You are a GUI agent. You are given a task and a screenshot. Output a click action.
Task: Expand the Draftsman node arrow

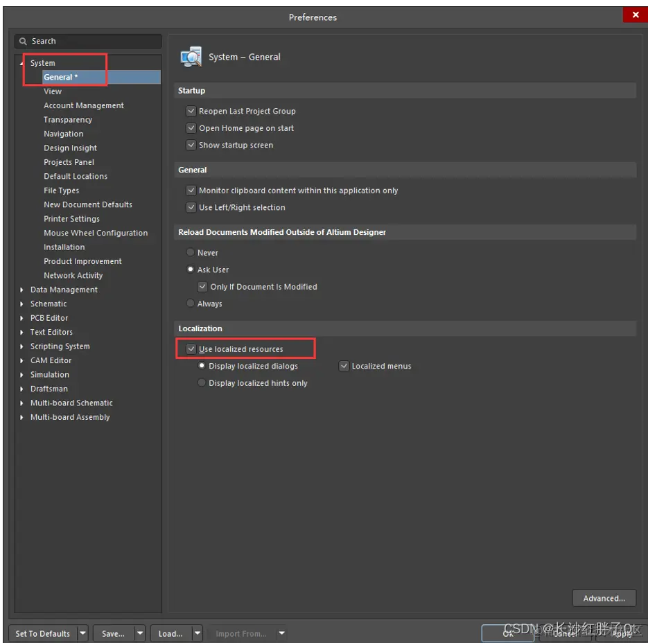[21, 389]
